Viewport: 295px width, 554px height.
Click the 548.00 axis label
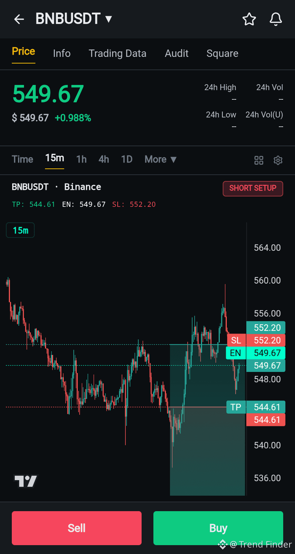(x=267, y=379)
